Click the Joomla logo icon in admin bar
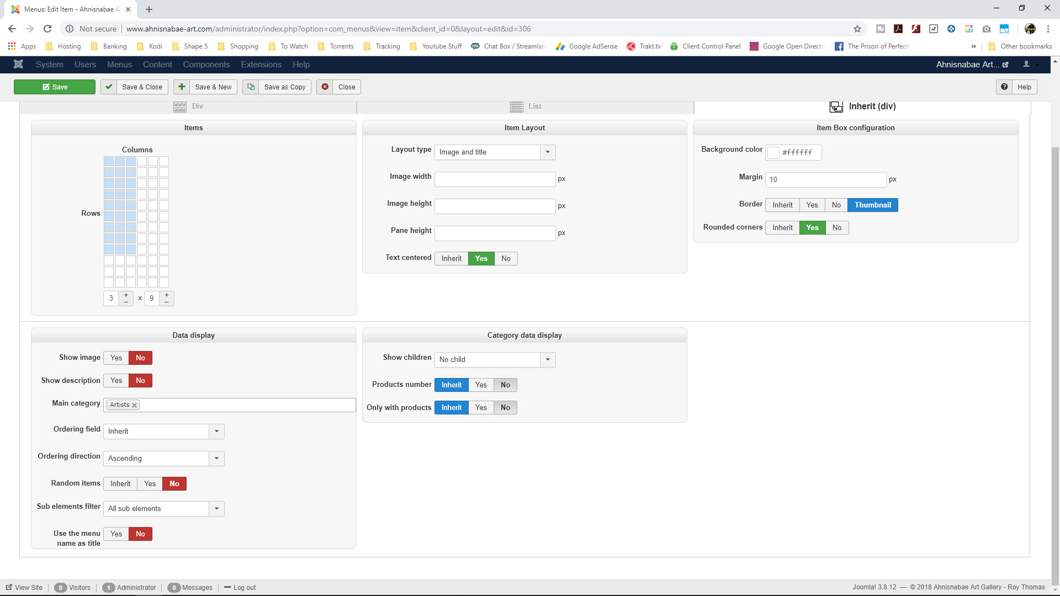 pos(18,65)
